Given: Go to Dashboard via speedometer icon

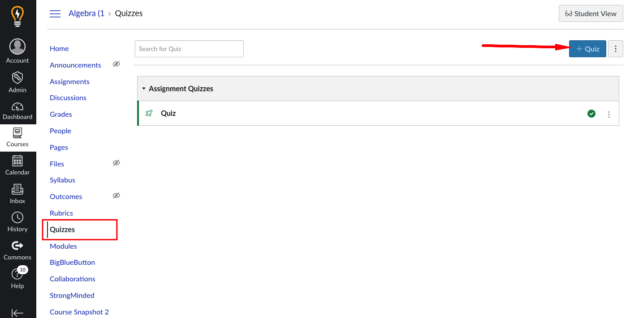Looking at the screenshot, I should tap(17, 107).
